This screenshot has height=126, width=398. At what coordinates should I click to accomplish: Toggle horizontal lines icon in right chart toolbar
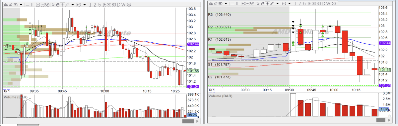pos(232,4)
